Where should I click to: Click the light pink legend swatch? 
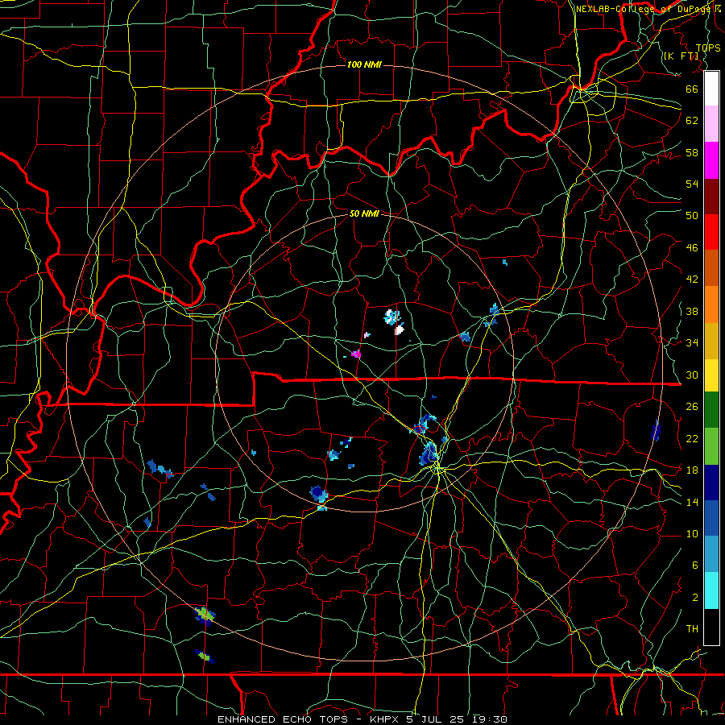711,123
